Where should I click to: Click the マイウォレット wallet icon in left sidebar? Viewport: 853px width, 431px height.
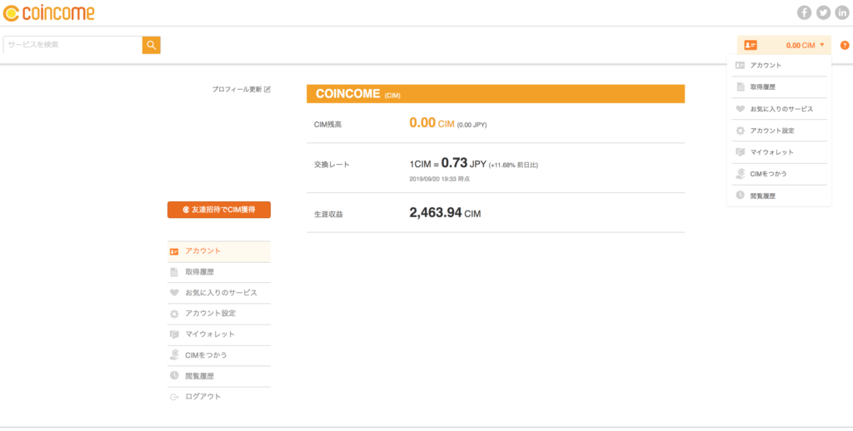[x=174, y=334]
